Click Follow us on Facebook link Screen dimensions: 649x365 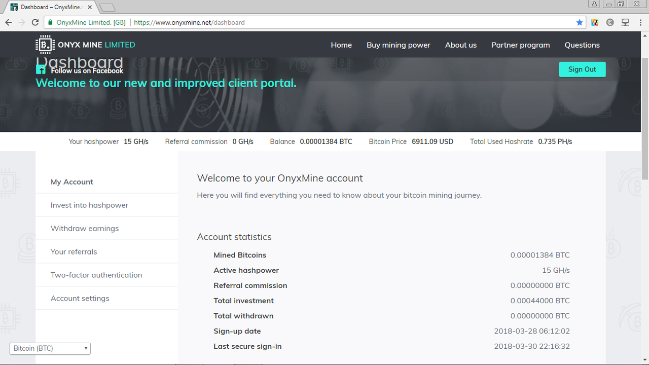coord(87,70)
